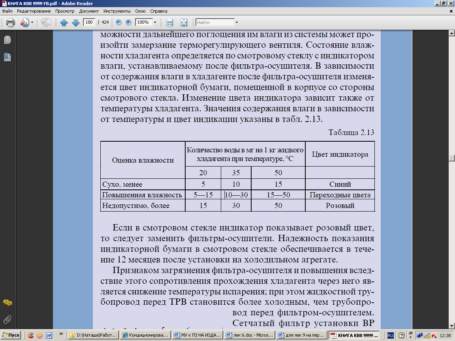Open the collaboration/share icon in toolbar
This screenshot has width=455, height=341.
tap(24, 22)
